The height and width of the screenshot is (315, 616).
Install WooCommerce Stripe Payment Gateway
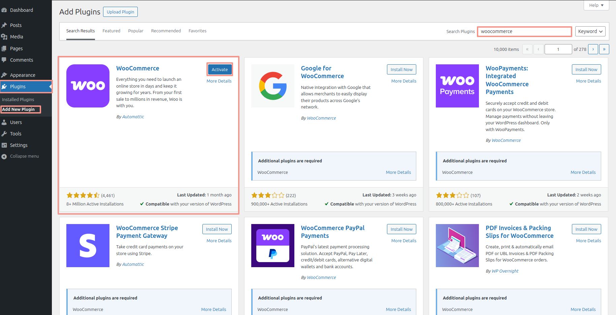point(217,229)
